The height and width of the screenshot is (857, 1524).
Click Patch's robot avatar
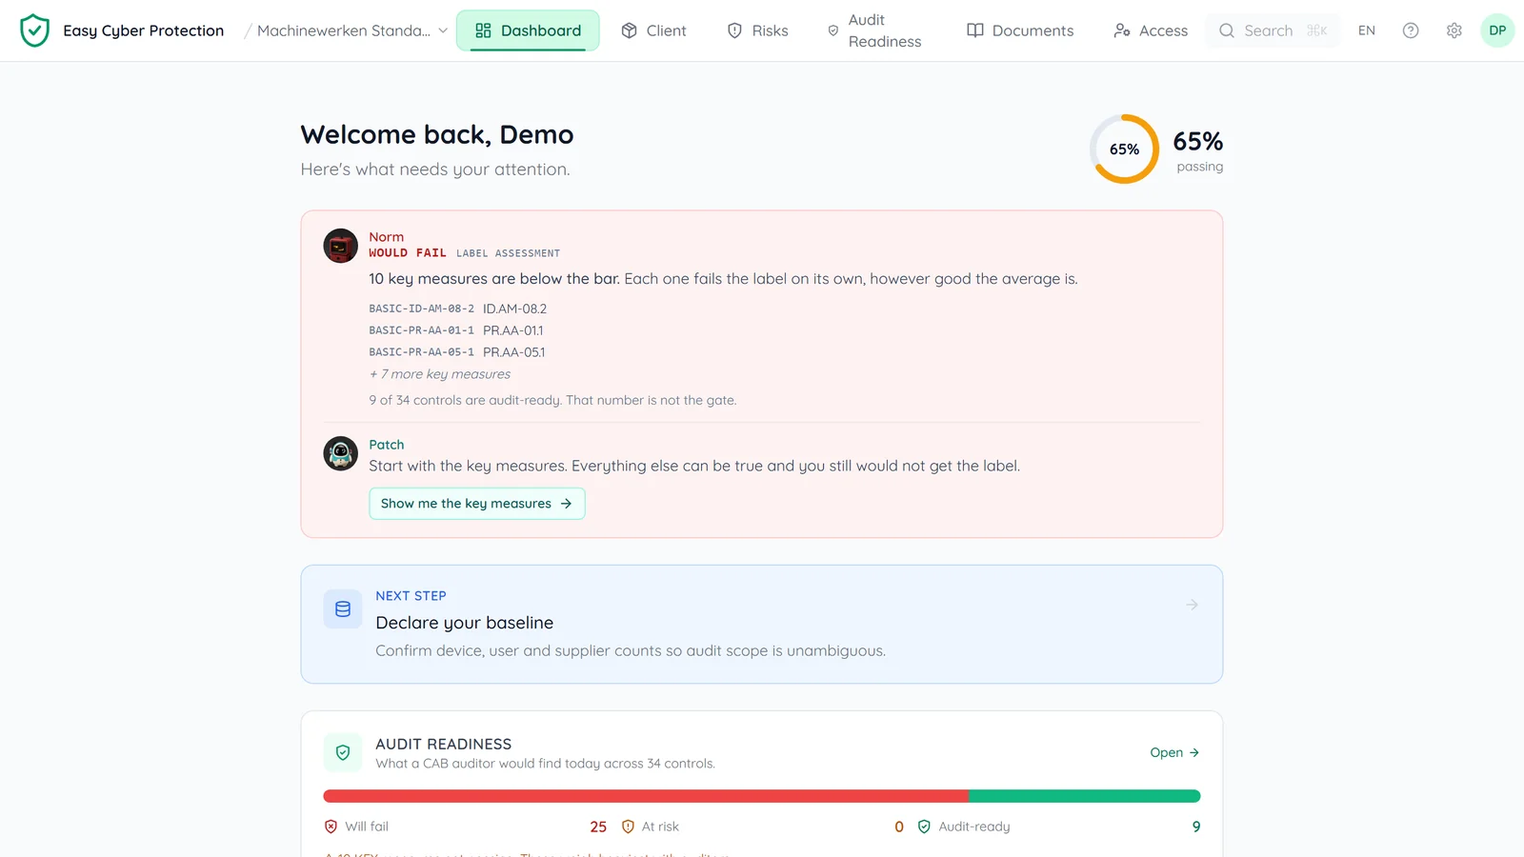point(341,453)
